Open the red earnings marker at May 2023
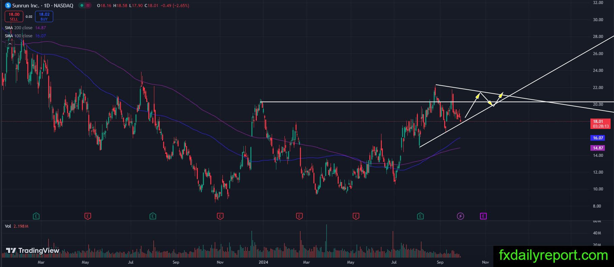614x267 pixels. point(88,216)
